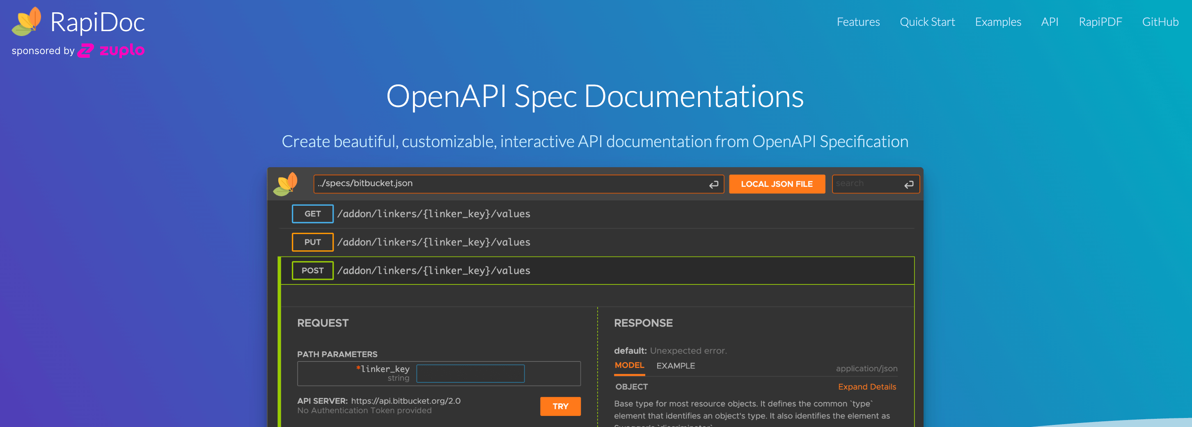Open the Zuplo sponsor logo link
This screenshot has width=1192, height=427.
click(x=111, y=50)
